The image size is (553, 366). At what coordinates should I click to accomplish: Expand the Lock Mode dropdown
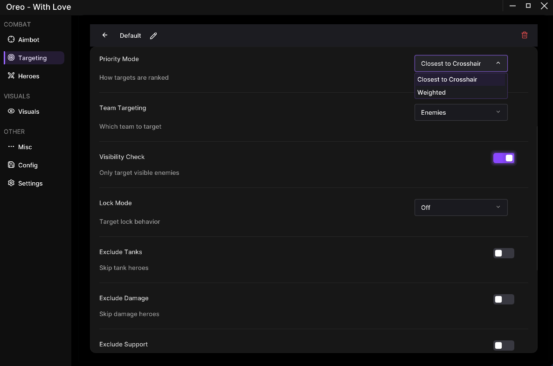pos(461,207)
